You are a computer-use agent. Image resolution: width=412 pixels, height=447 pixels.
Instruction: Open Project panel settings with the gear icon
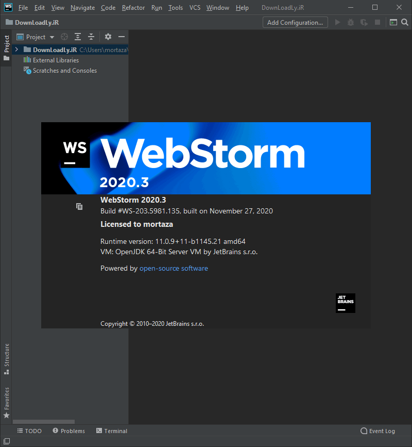[x=108, y=37]
